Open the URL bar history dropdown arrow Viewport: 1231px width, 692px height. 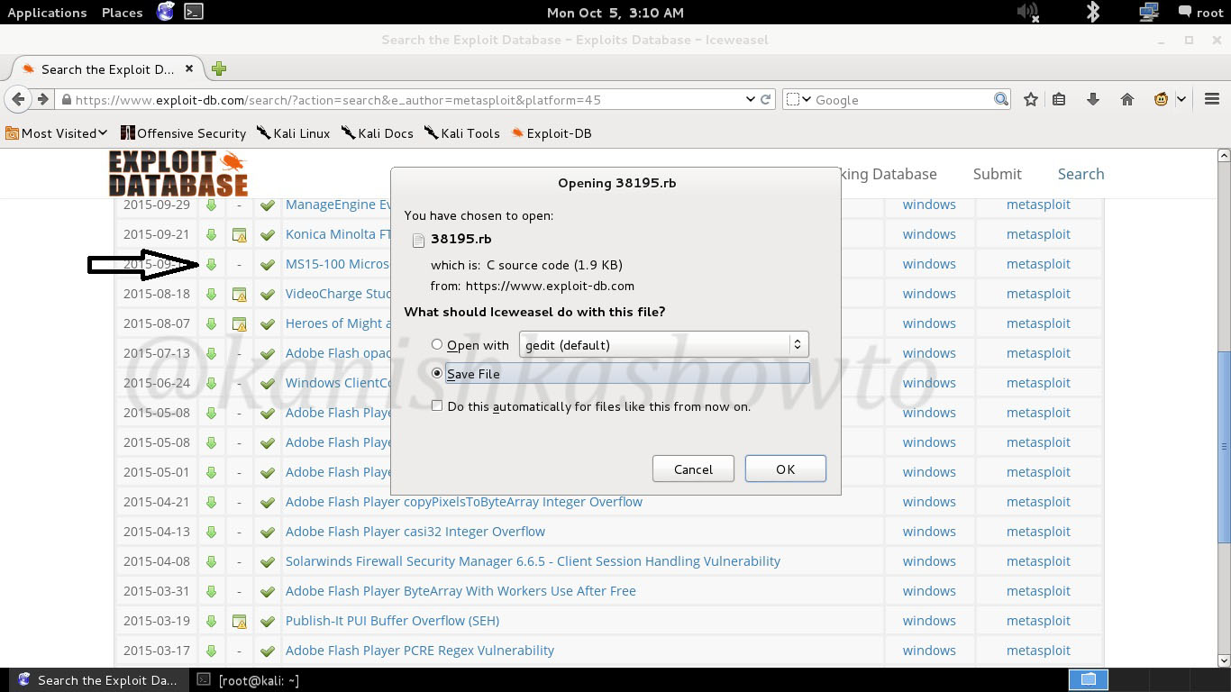751,99
